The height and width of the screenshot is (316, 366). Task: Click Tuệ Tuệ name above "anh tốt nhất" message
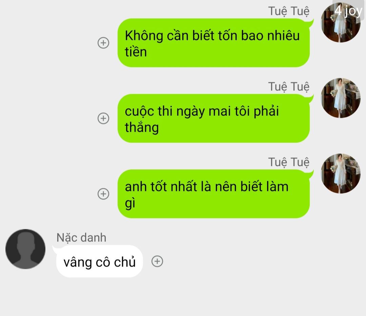click(289, 162)
